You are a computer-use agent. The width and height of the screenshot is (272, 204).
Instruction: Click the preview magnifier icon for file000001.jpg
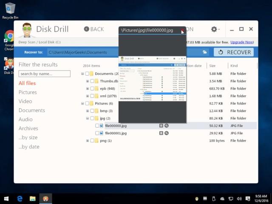point(167,133)
